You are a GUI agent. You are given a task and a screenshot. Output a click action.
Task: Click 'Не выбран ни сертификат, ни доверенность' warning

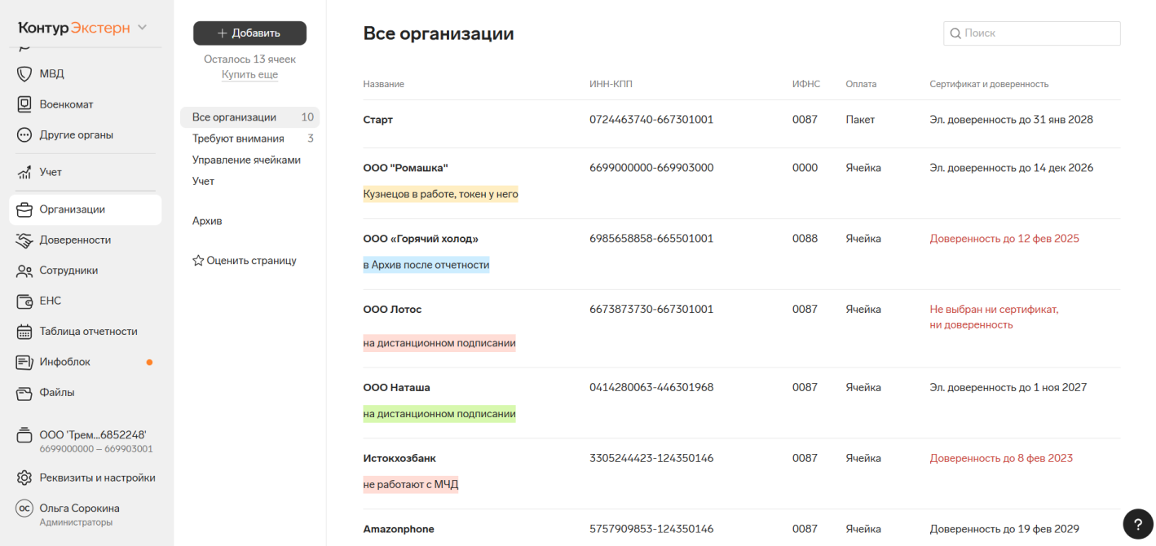[994, 317]
